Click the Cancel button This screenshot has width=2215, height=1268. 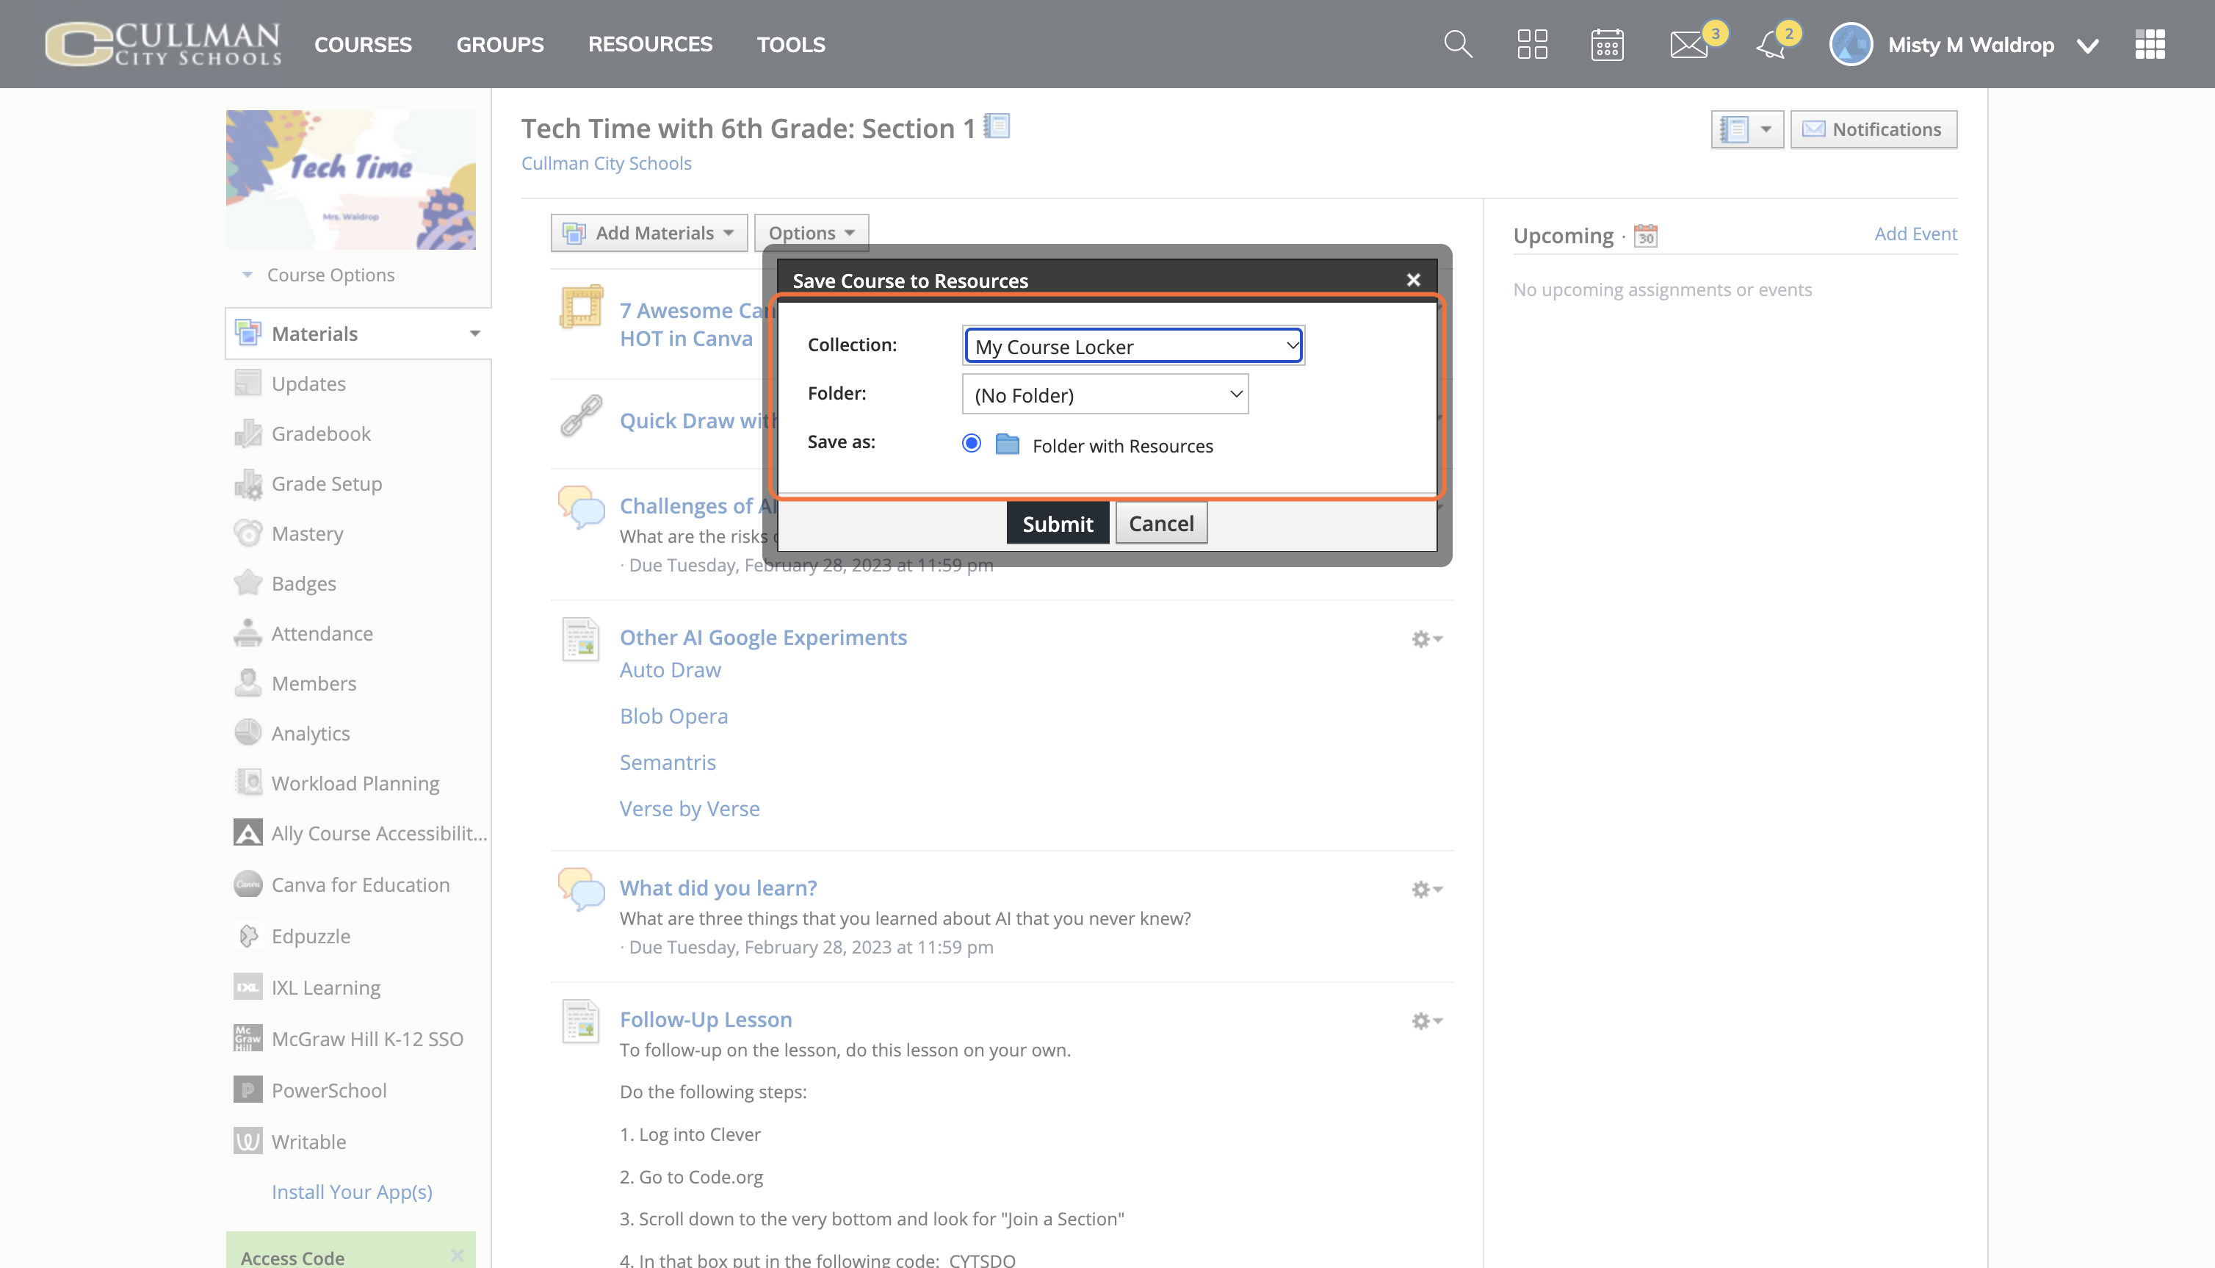pos(1161,523)
